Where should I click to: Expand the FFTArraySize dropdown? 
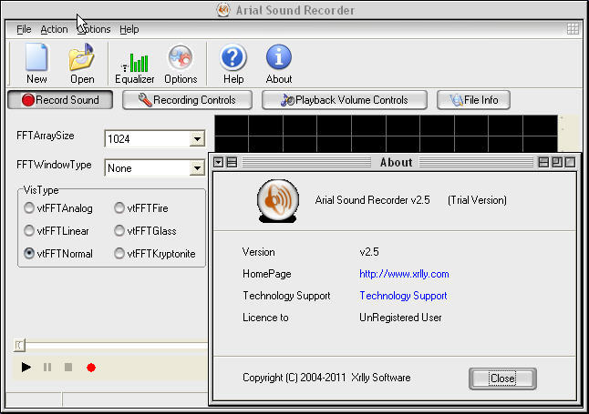point(197,139)
